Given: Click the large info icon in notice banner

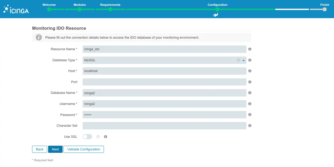Looking at the screenshot, I should (x=39, y=37).
